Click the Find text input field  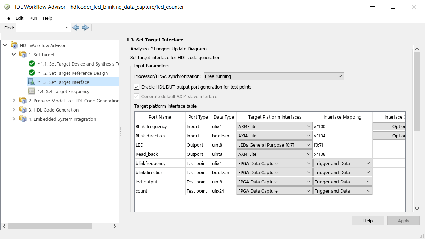coord(40,28)
